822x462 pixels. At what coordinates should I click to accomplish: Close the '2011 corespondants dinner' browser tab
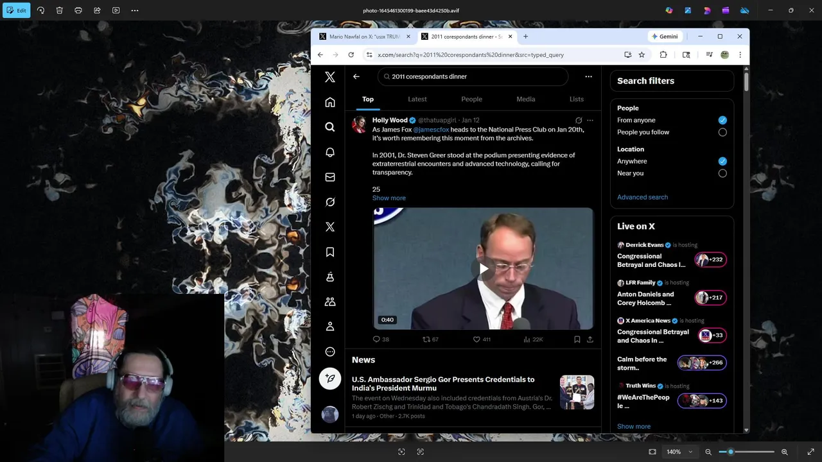[511, 37]
